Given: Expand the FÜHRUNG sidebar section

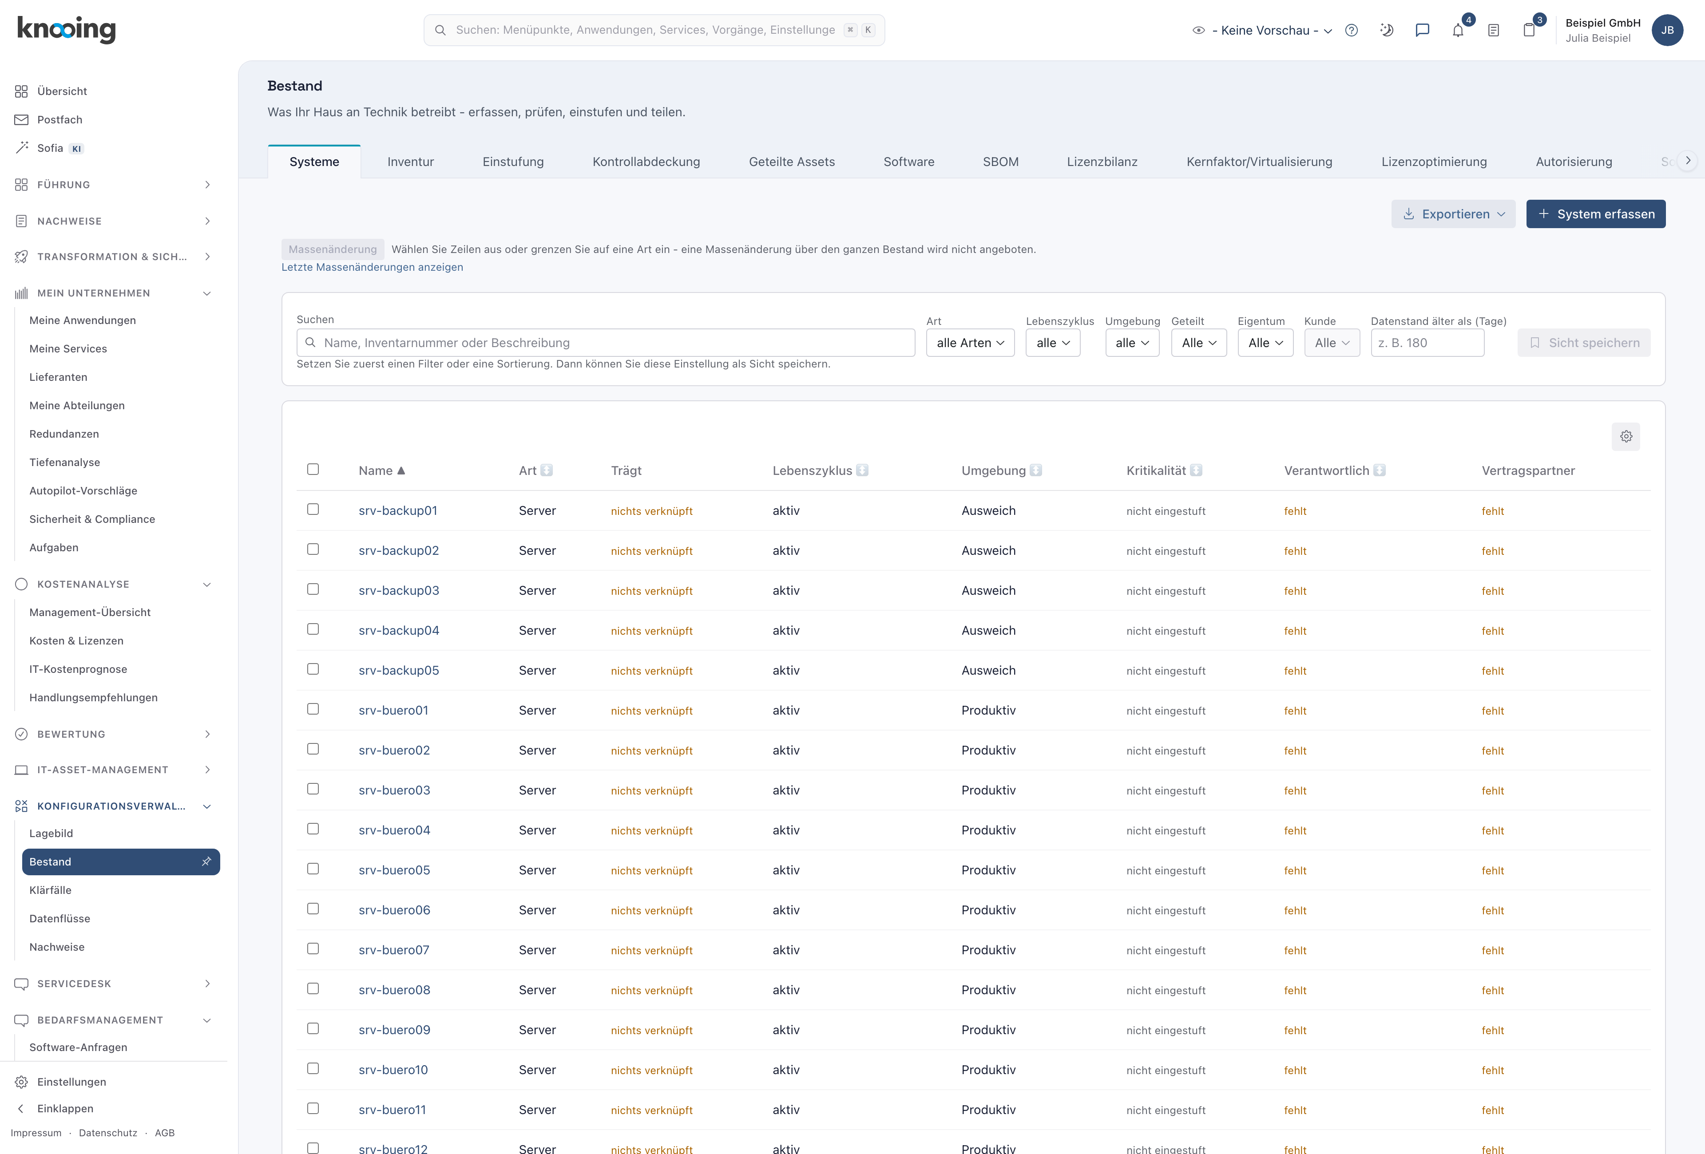Looking at the screenshot, I should tap(114, 185).
